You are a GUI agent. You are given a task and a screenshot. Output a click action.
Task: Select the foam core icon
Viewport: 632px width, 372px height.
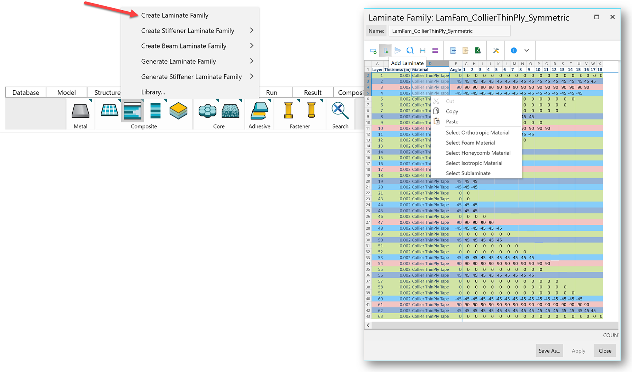coord(230,111)
